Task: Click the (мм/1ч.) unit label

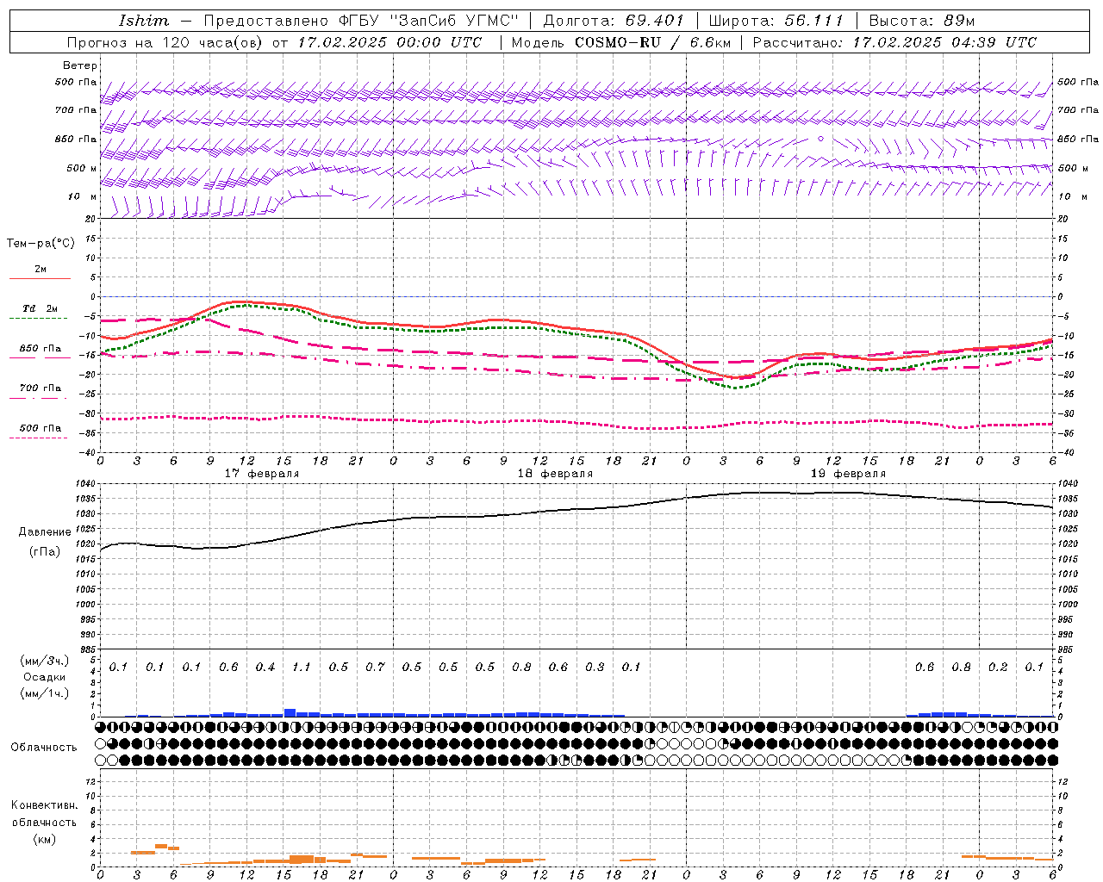Action: pos(45,693)
